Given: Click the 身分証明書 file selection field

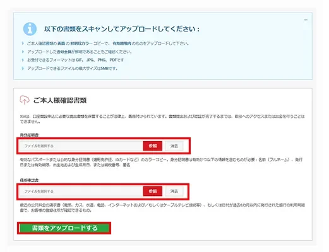Looking at the screenshot, I should [81, 146].
